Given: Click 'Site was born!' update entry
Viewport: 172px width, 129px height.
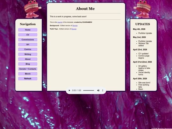Looking at the screenshot, I should pos(144,83).
